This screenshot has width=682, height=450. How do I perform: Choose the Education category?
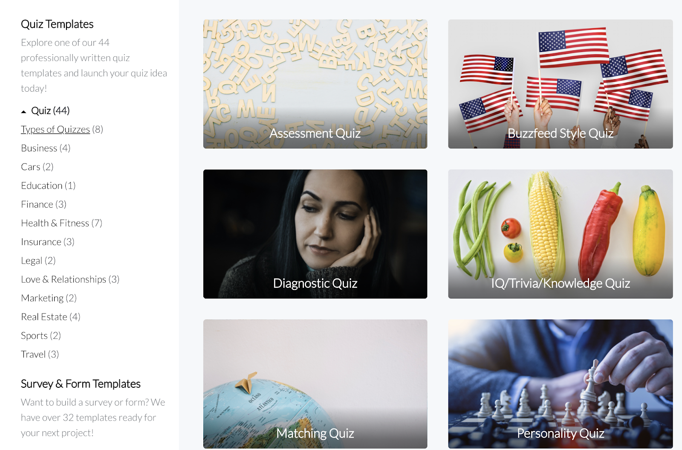click(42, 186)
